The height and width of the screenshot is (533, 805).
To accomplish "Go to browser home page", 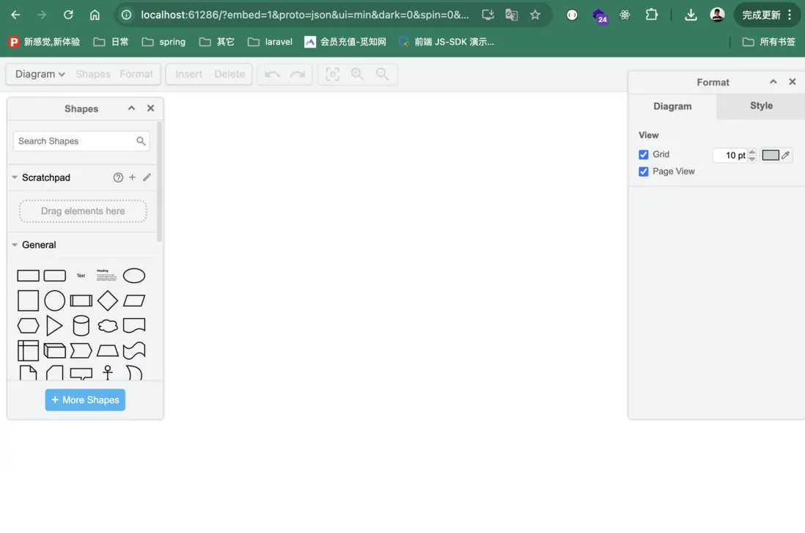I will 95,15.
